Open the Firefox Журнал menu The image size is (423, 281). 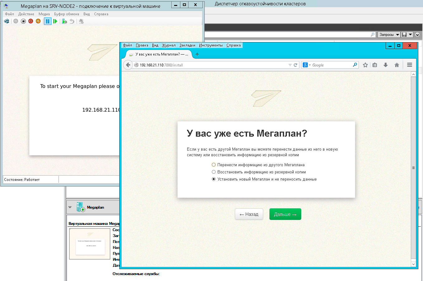(169, 45)
